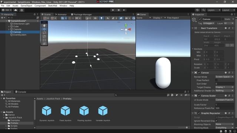The image size is (237, 133).
Task: Select the Rotate tool in Scene
Action: click(x=44, y=33)
